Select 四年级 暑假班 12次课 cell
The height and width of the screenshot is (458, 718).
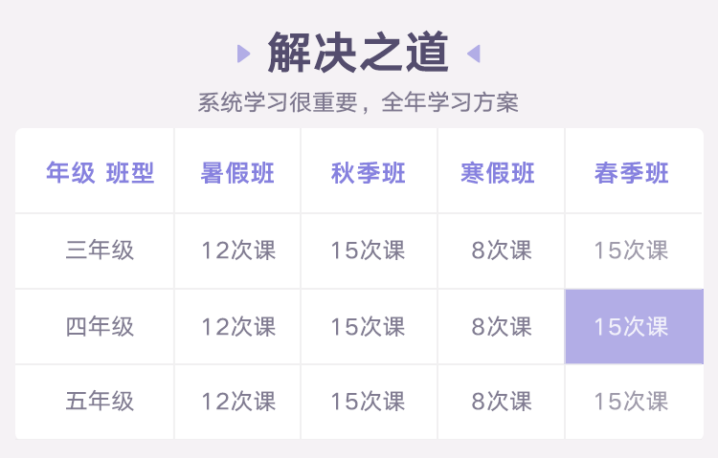[x=237, y=327]
